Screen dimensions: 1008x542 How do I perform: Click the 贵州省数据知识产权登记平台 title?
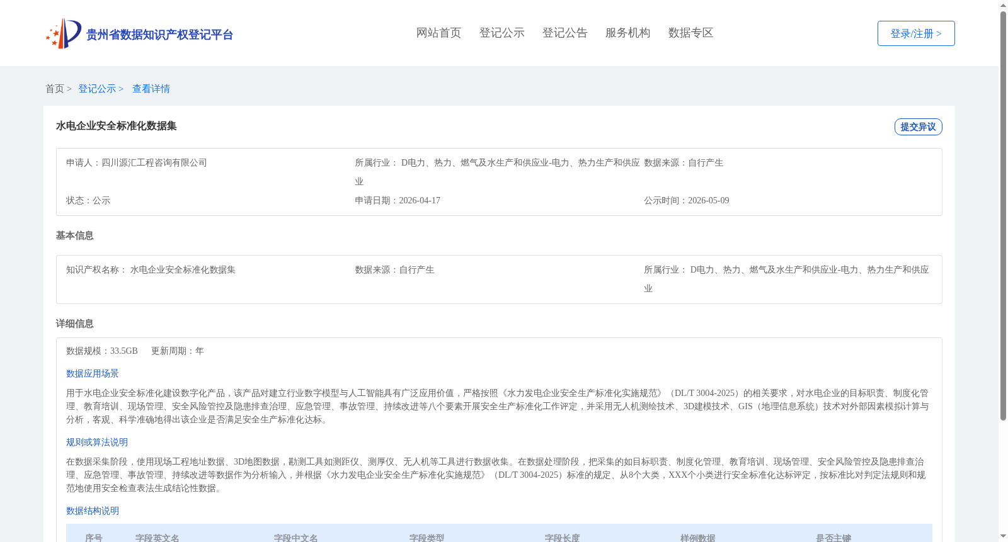[x=159, y=35]
